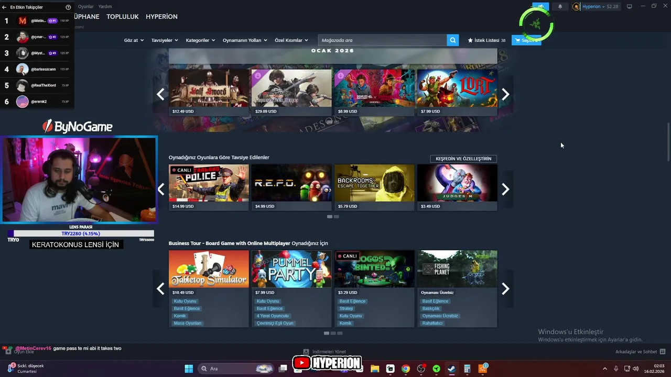671x377 pixels.
Task: Click right arrow of the Business Tour carousel
Action: (x=505, y=289)
